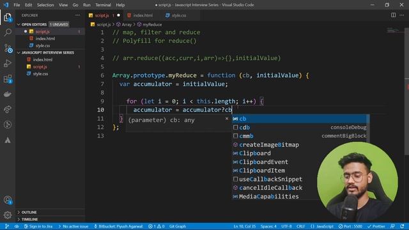The height and width of the screenshot is (230, 409).
Task: Open the Explorer view in the activity bar
Action: point(8,17)
